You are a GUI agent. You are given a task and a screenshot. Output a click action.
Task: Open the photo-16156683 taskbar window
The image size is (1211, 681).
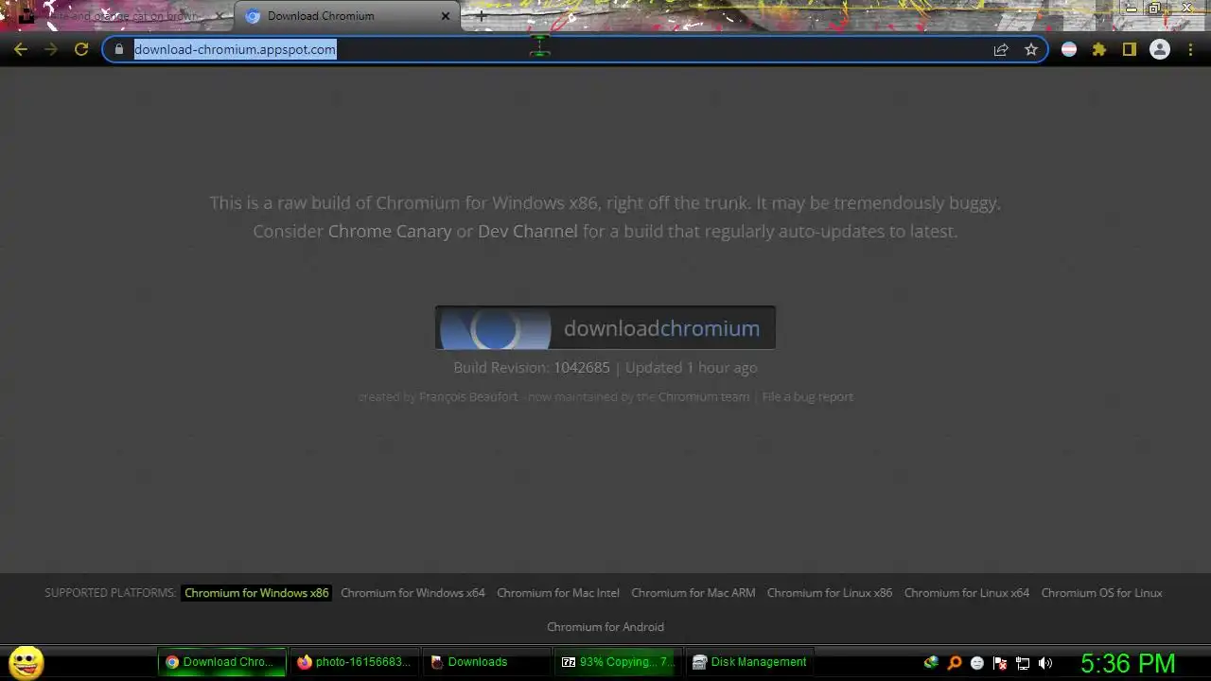(x=355, y=662)
